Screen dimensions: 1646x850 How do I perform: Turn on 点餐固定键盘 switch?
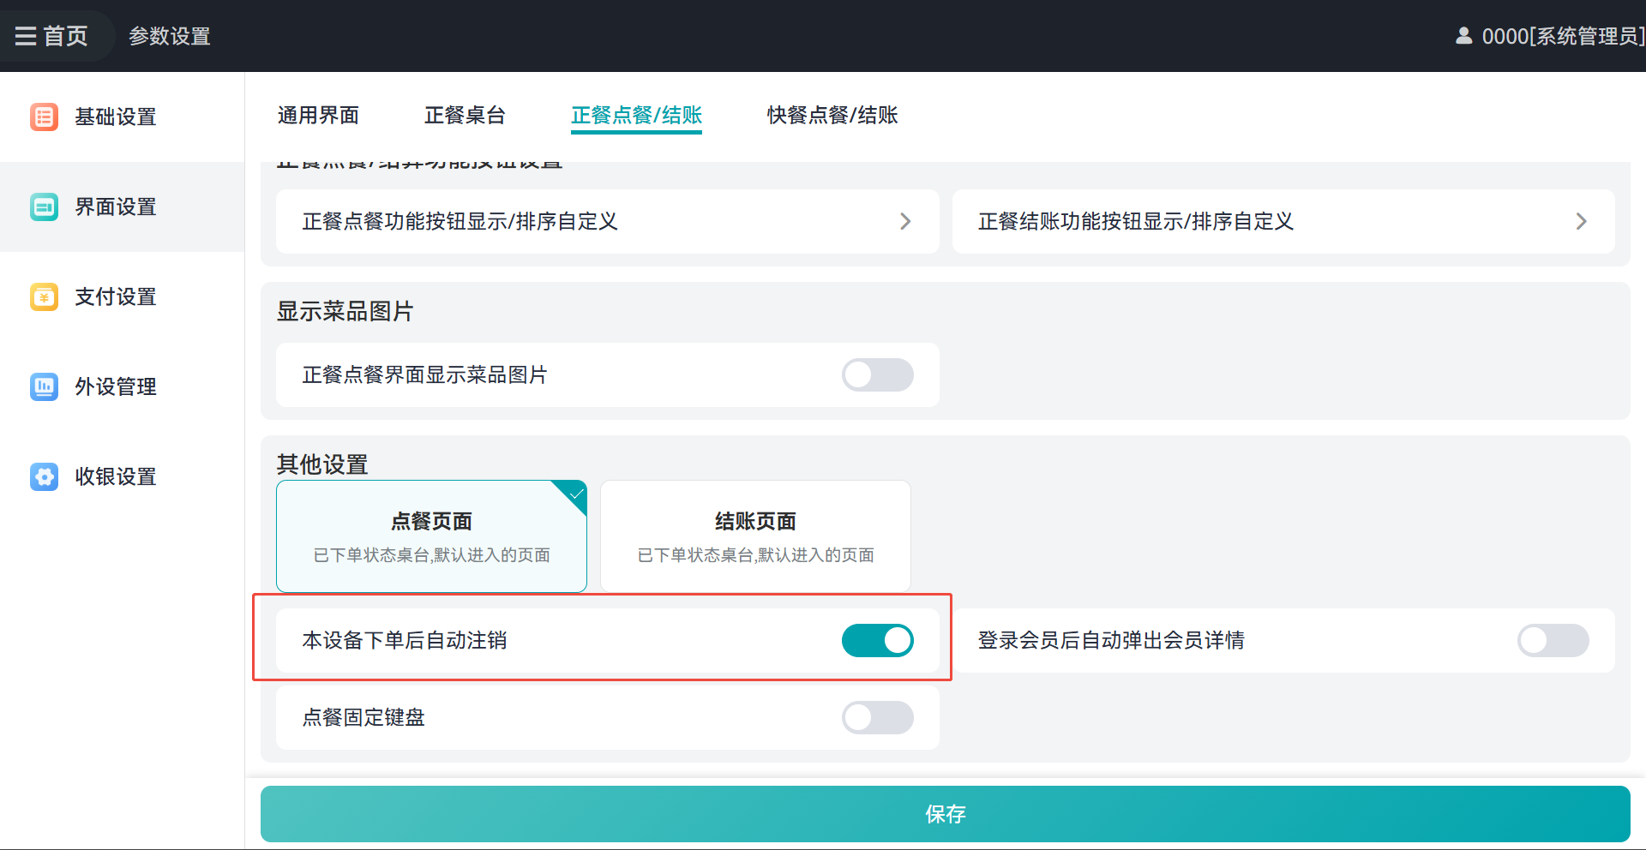pos(877,717)
